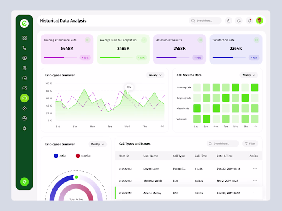The width and height of the screenshot is (282, 211).
Task: Open Assessment Results card options
Action: (x=200, y=40)
